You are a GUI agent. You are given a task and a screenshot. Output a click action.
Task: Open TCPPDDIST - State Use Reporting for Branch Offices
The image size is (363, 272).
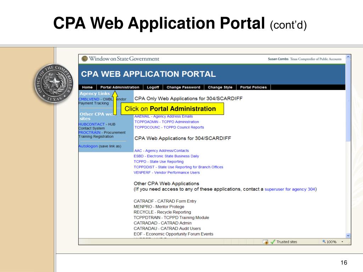pyautogui.click(x=179, y=167)
